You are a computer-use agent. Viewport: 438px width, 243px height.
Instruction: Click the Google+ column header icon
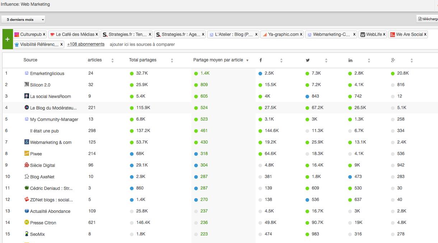tap(393, 60)
